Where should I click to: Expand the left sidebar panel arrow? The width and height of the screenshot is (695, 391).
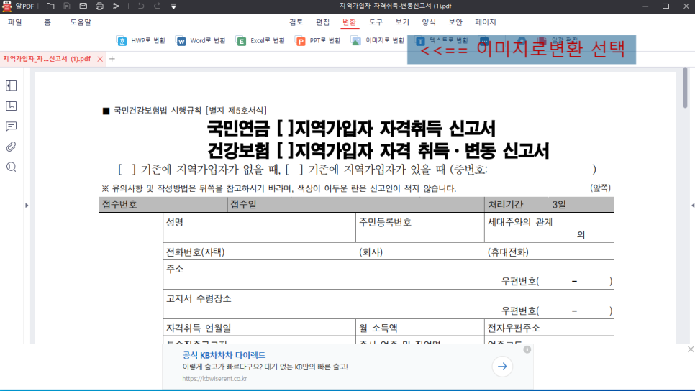point(27,206)
